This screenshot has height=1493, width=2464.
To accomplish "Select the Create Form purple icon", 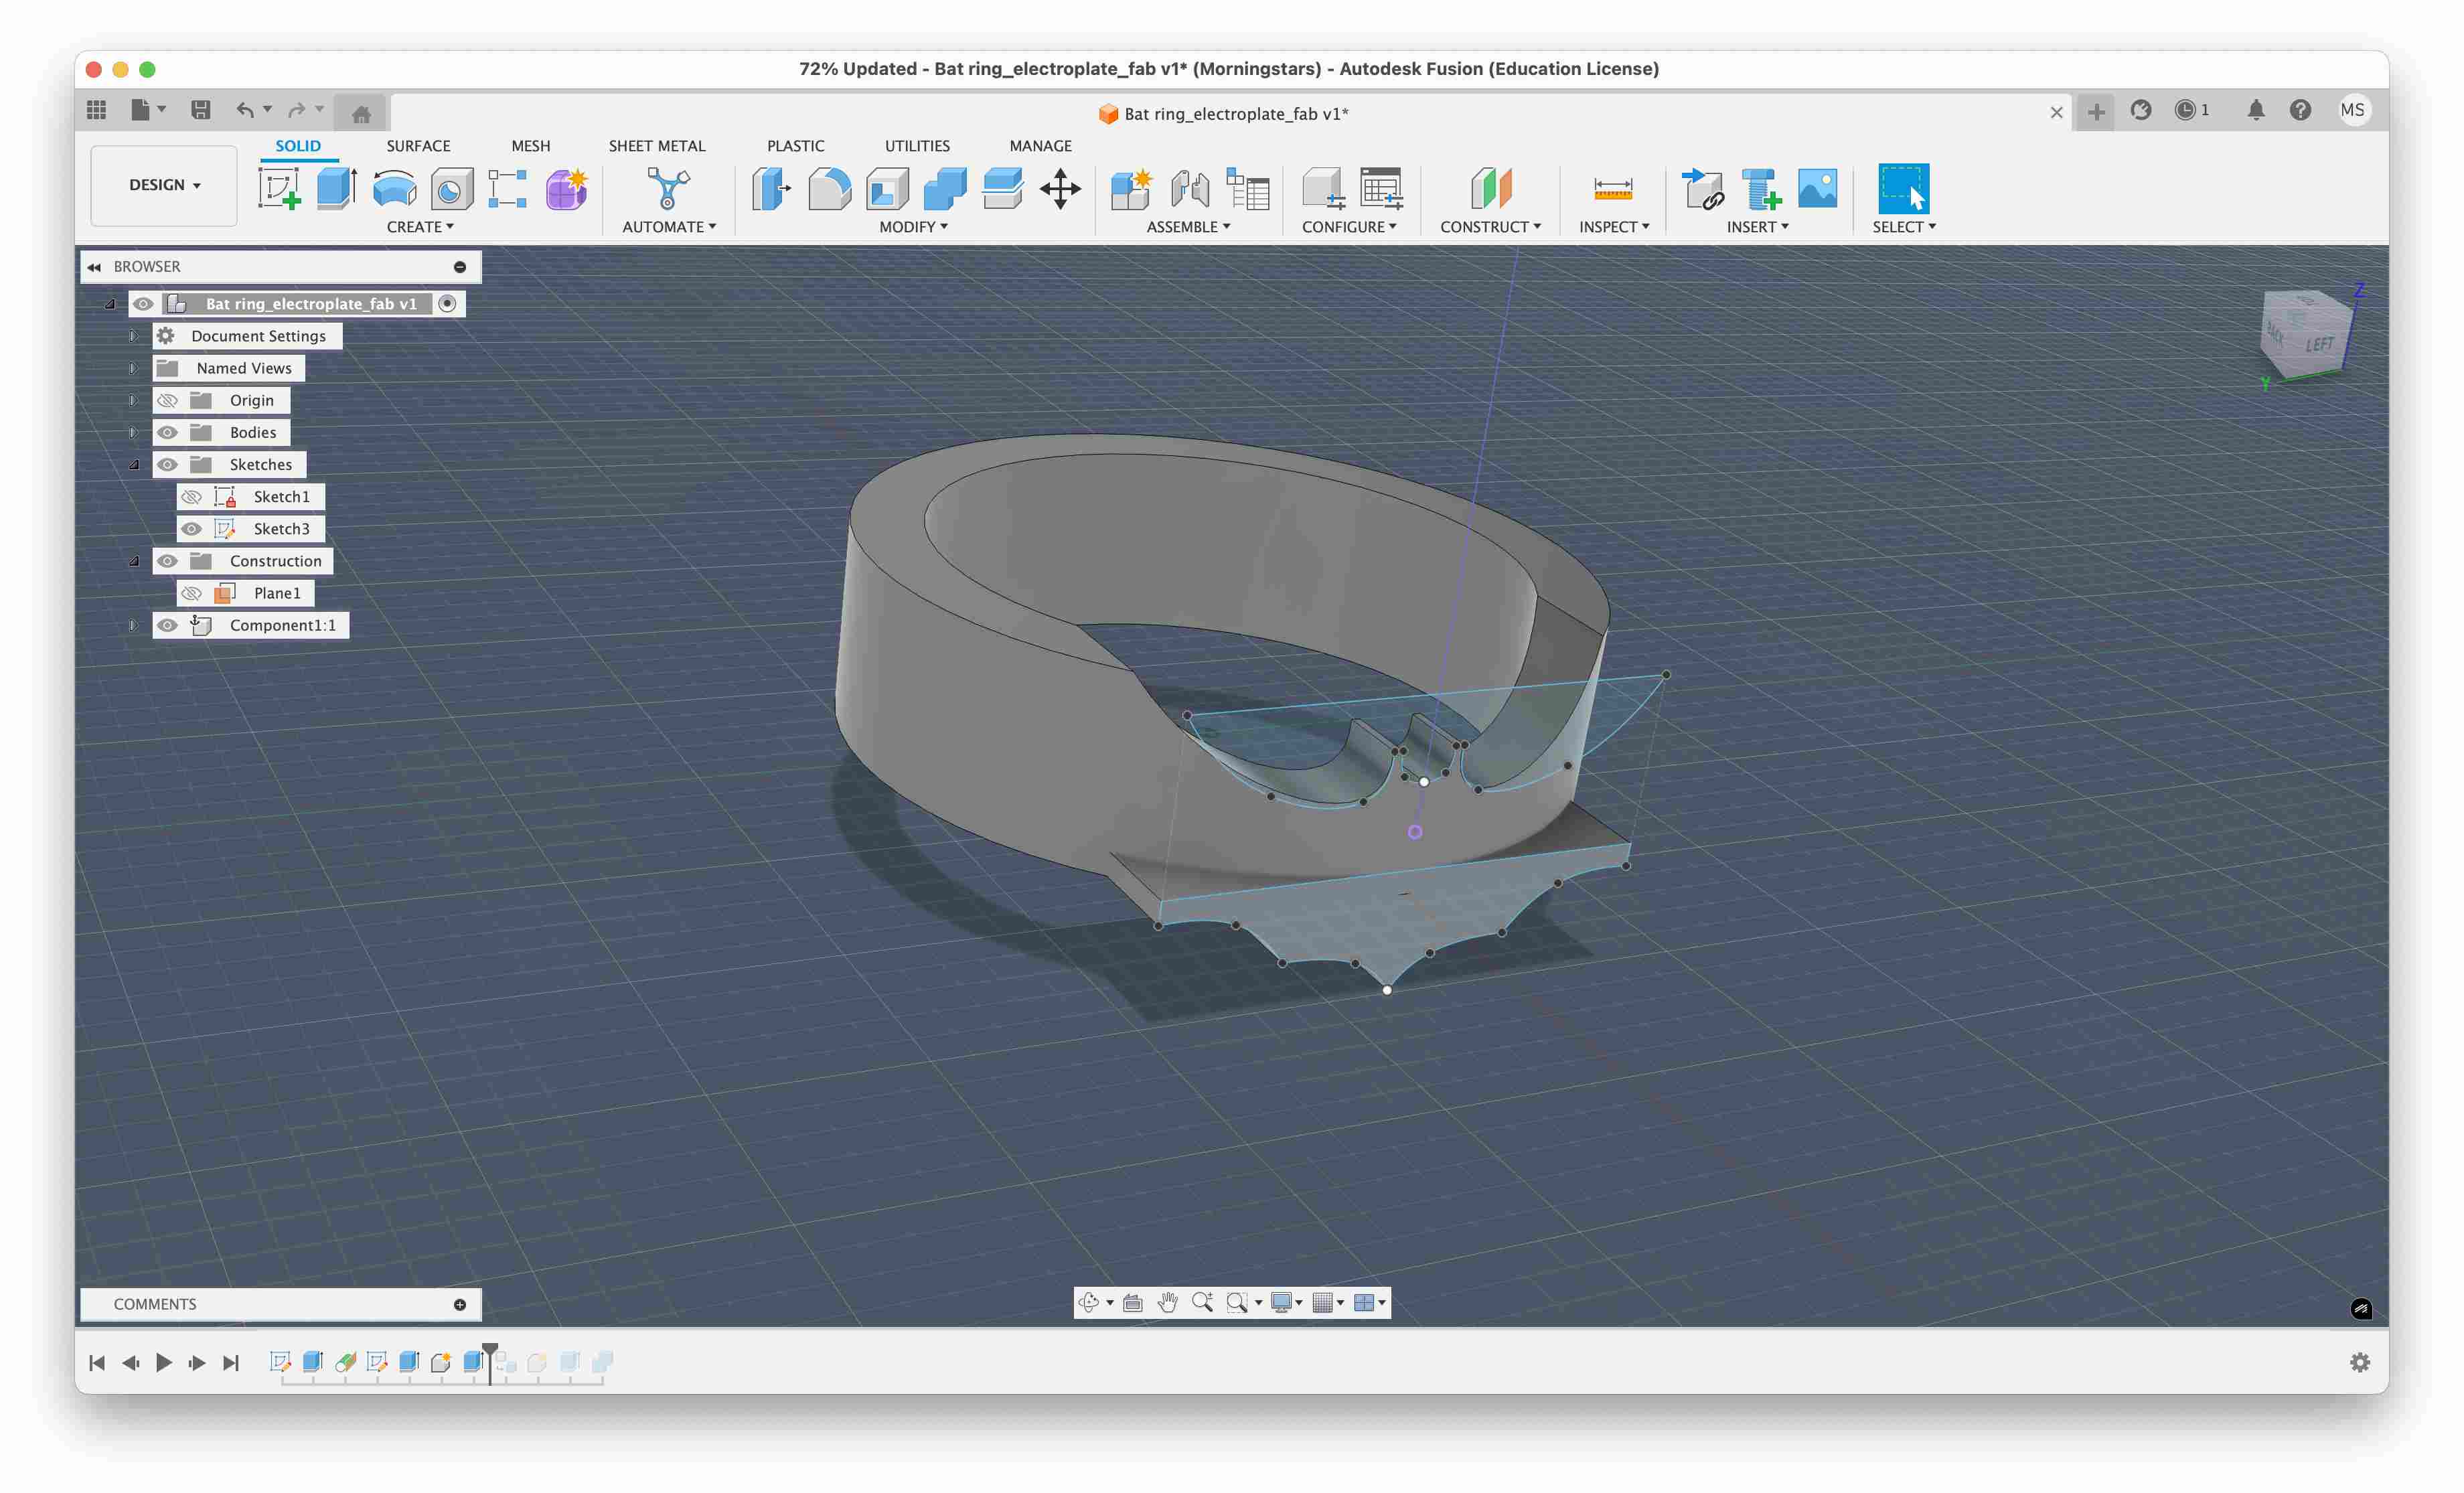I will tap(566, 188).
